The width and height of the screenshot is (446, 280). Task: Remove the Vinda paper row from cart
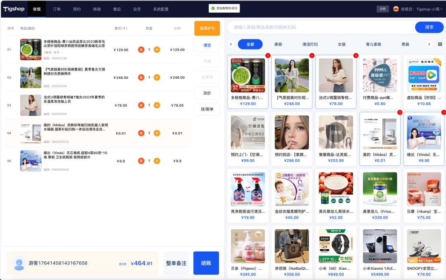(x=141, y=161)
